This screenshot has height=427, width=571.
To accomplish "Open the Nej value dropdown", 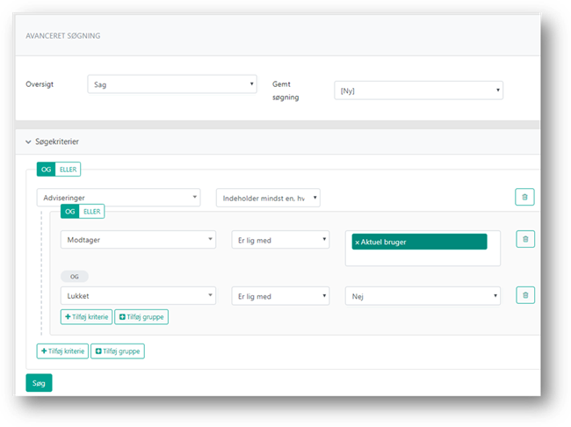I will click(x=423, y=296).
